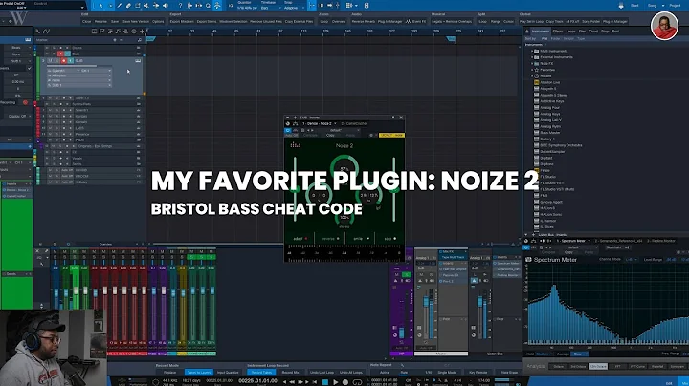Adjust the Noize 2 57% center knob

(344, 169)
